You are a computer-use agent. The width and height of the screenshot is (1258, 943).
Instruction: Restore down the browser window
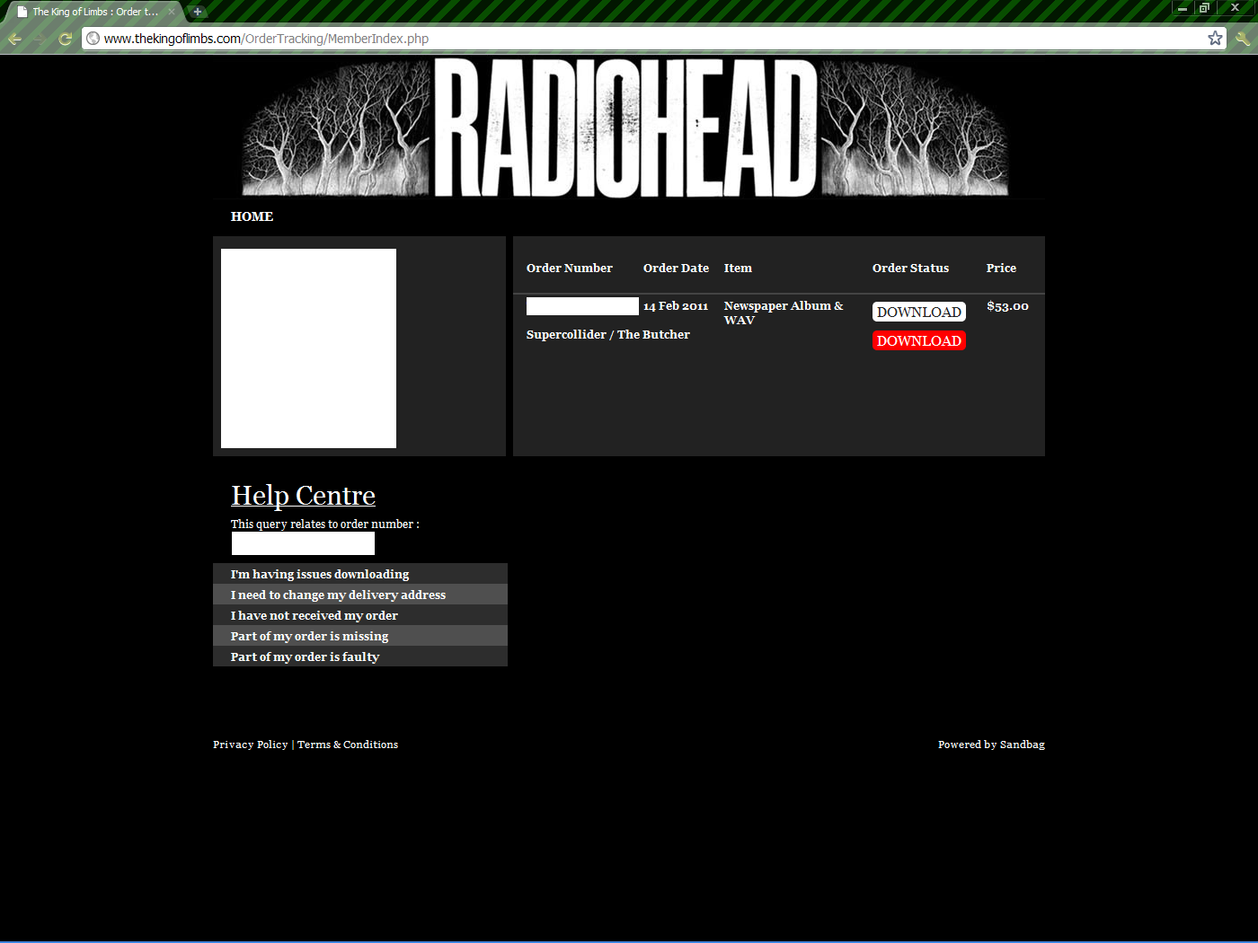coord(1204,7)
